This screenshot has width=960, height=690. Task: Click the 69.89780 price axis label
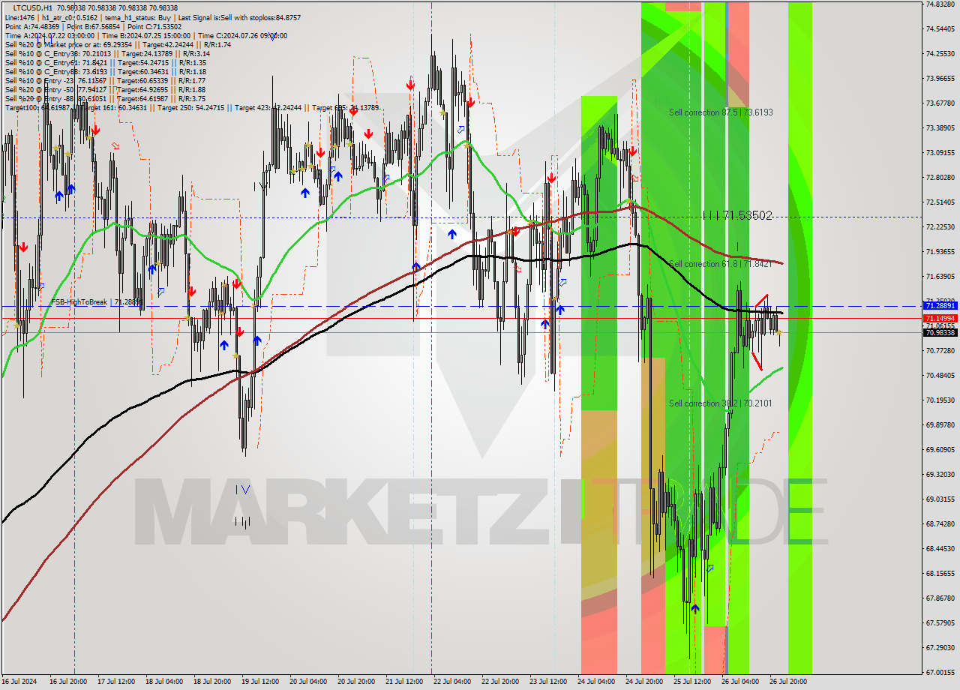940,424
